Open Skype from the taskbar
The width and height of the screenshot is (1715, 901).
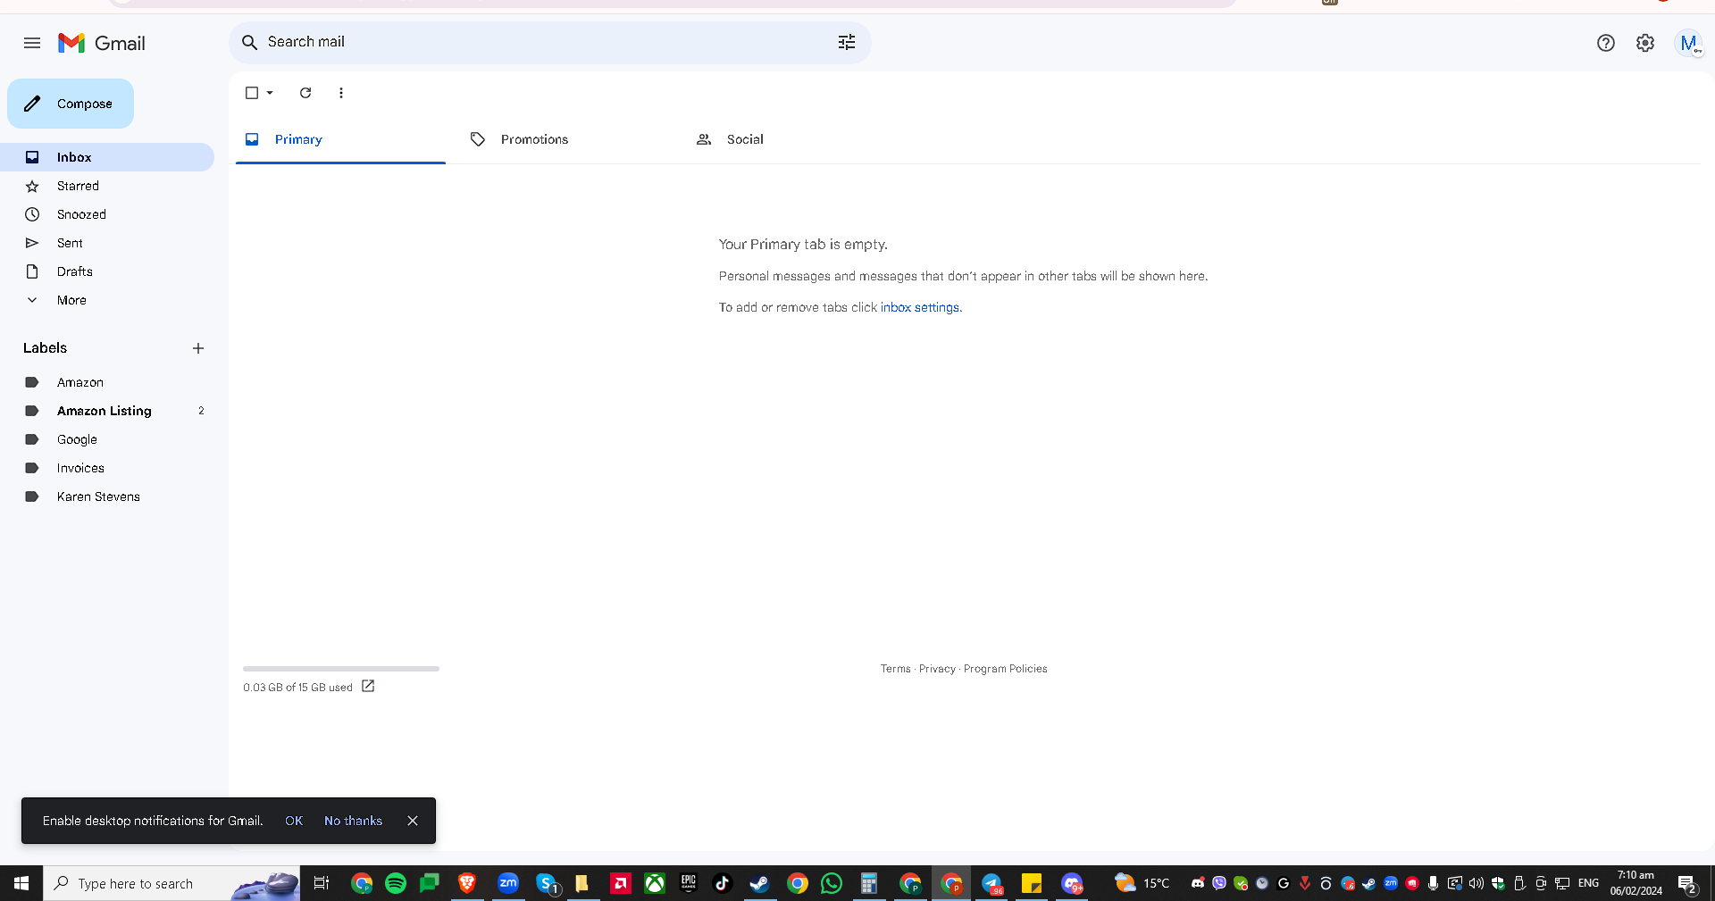(x=548, y=884)
